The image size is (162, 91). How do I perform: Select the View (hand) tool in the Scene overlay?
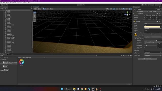point(35,12)
